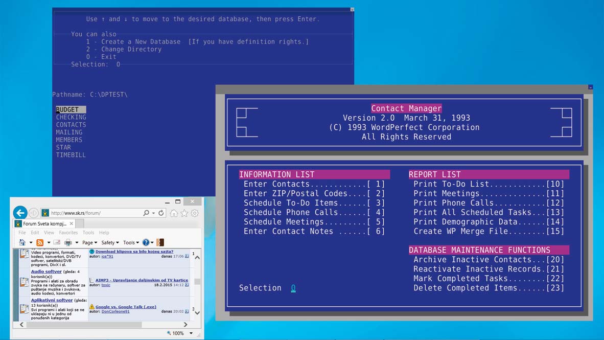Click the site favicon in address bar
This screenshot has height=340, width=604.
coord(45,213)
